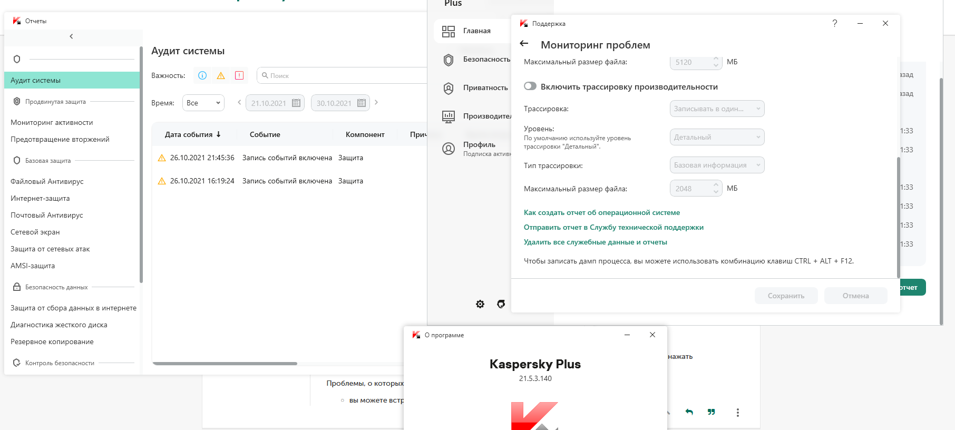Go back from Мониторинг проблем
Screen dimensions: 955x430
point(524,44)
